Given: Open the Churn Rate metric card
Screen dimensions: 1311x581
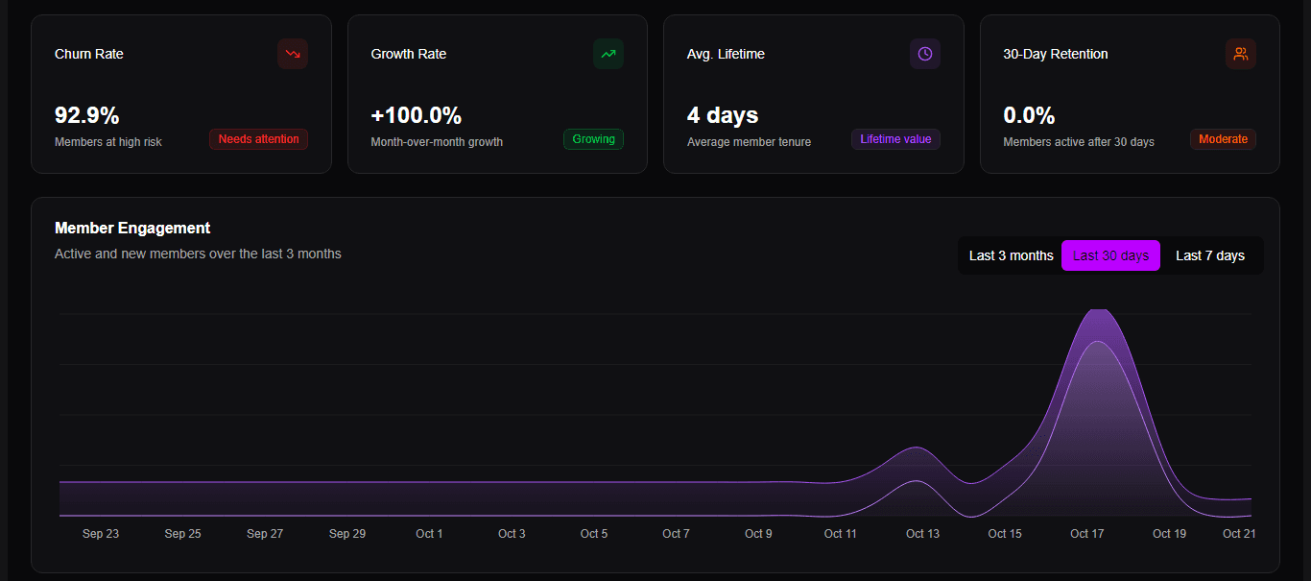Looking at the screenshot, I should coord(180,93).
